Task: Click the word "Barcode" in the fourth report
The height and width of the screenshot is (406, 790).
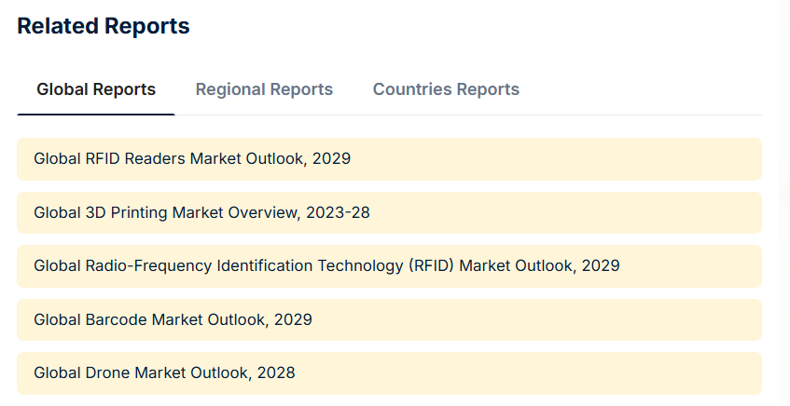Action: coord(117,320)
